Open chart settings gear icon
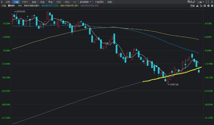The height and width of the screenshot is (125, 214). coord(212,6)
